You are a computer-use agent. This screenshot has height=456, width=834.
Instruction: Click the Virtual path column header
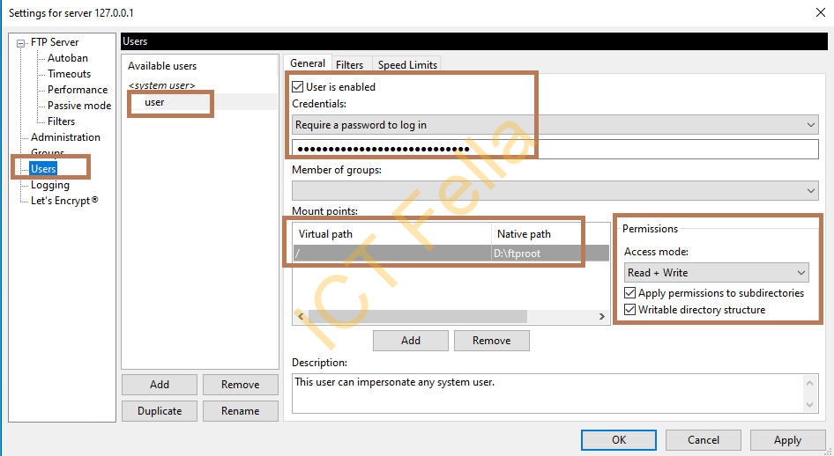pos(392,234)
